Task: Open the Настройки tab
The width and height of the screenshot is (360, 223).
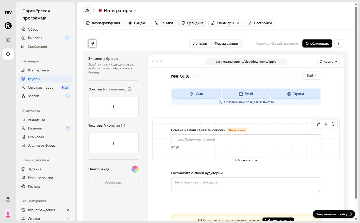Action: click(260, 23)
